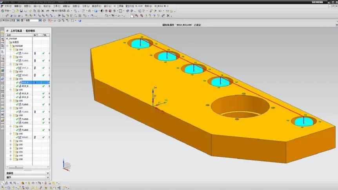Open the Window menu in menu bar
This screenshot has width=338, height=190.
pos(107,6)
